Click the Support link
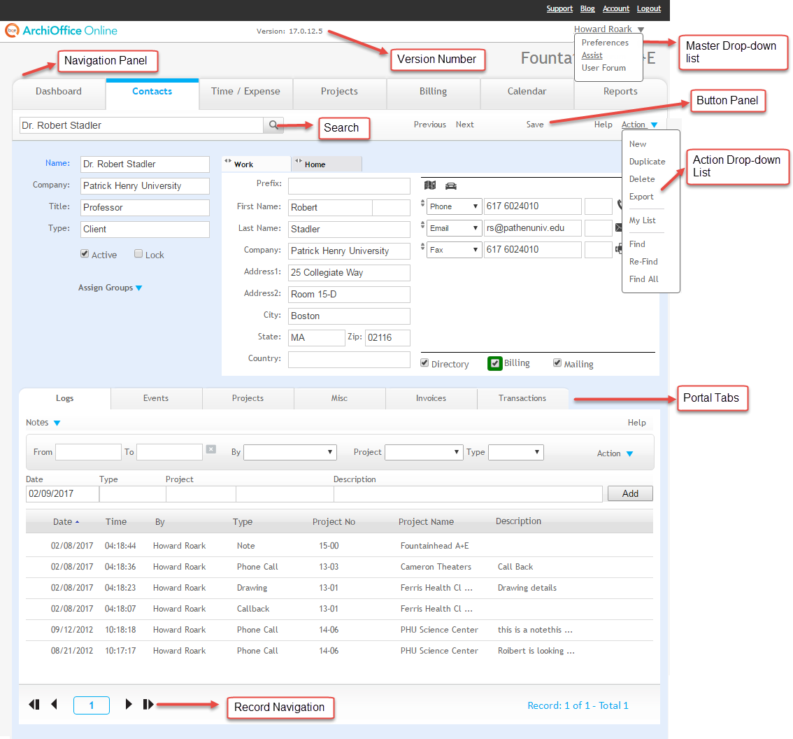The width and height of the screenshot is (793, 739). 559,8
